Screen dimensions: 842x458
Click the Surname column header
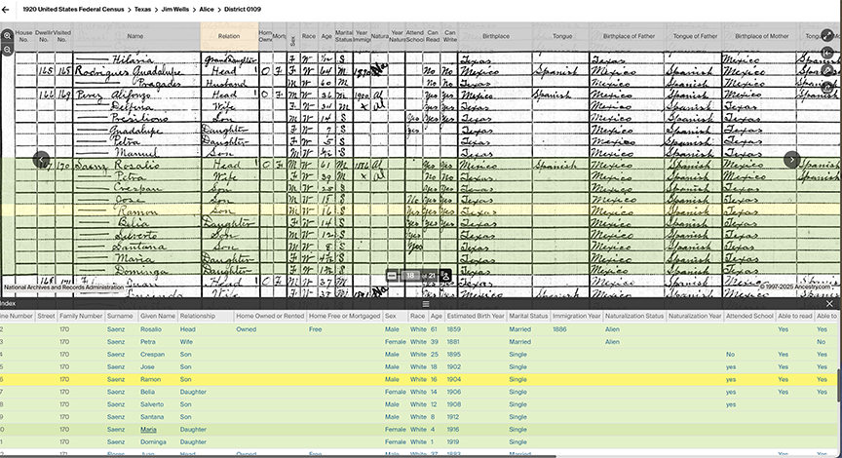pyautogui.click(x=120, y=316)
